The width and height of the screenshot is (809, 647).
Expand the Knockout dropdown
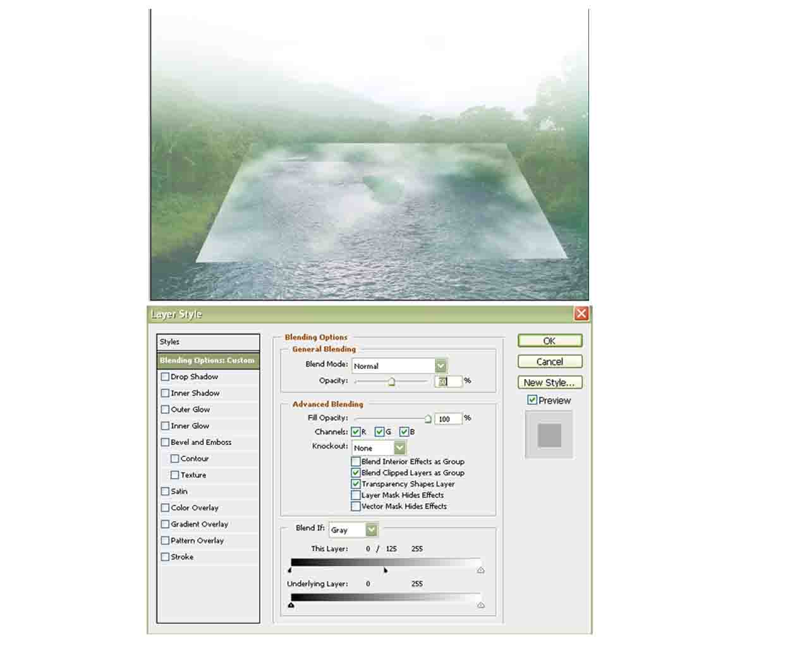(399, 447)
